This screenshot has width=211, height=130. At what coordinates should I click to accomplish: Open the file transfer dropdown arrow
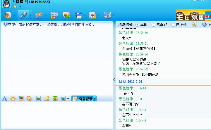(46, 15)
